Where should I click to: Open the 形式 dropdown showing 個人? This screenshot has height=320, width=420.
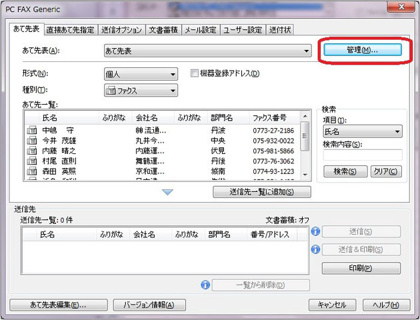pos(141,74)
